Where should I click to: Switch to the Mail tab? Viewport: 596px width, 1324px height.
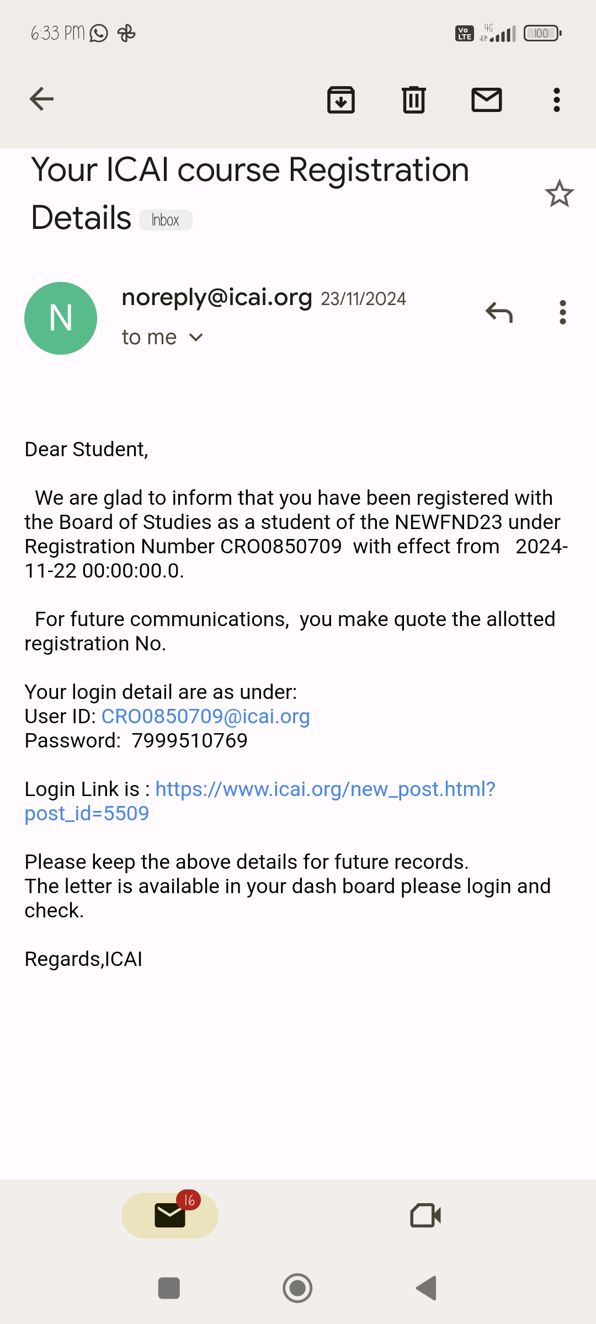click(170, 1215)
